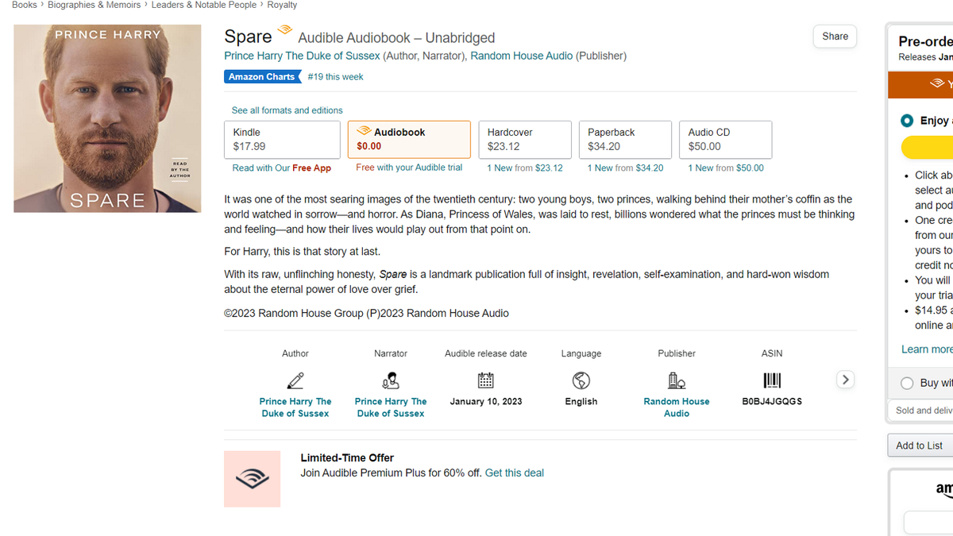Click the Audible release date calendar icon
The image size is (953, 536).
click(x=486, y=380)
